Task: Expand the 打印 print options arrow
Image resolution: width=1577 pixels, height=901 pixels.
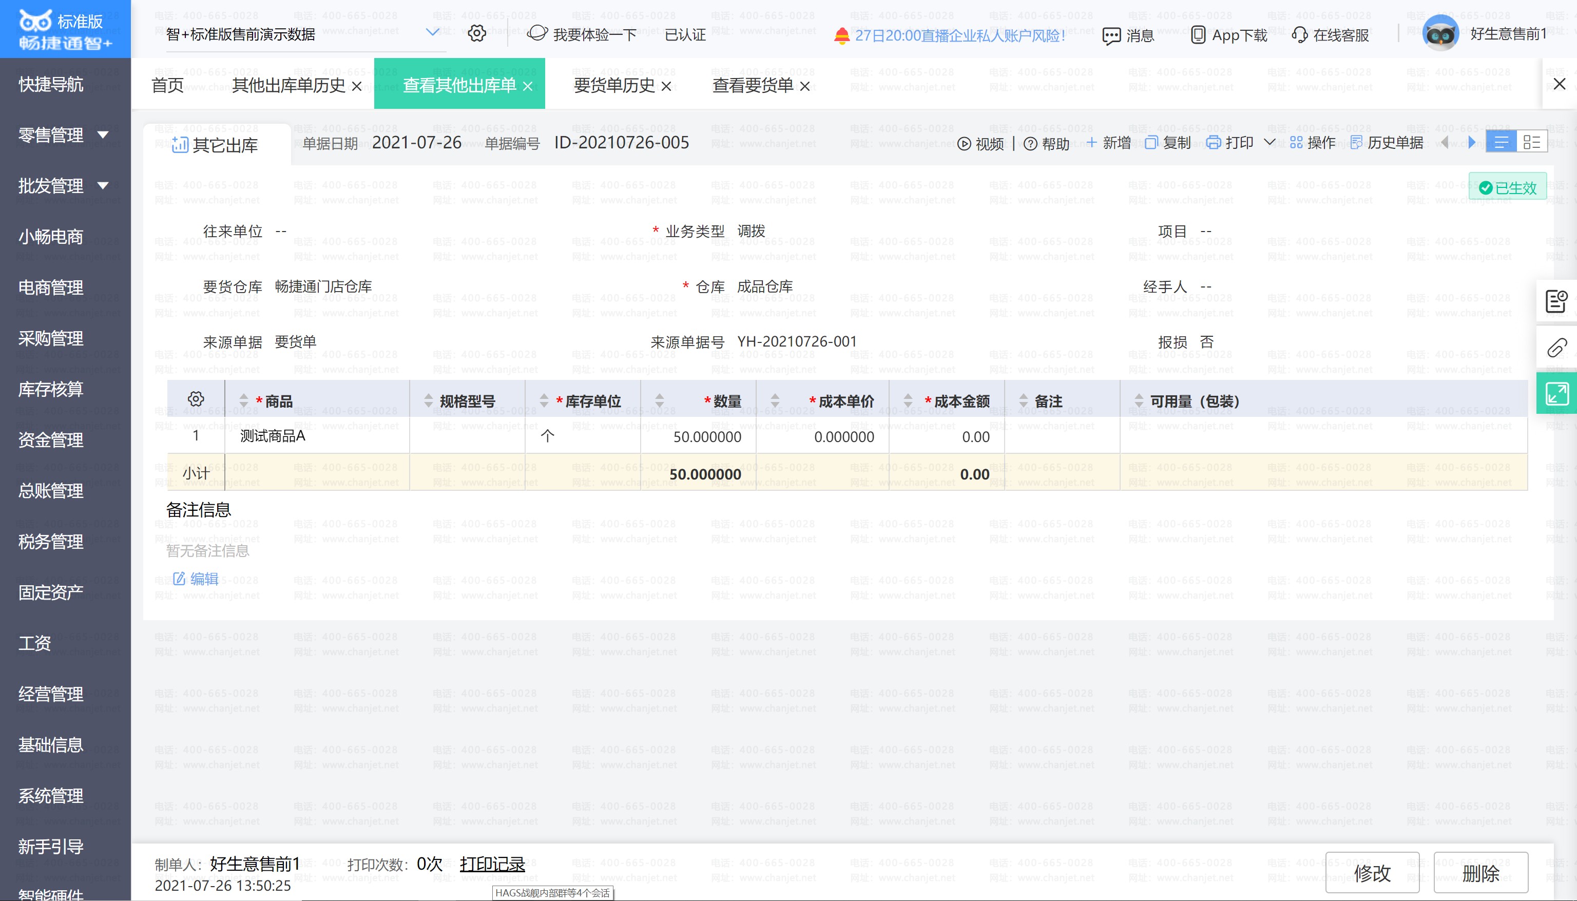Action: [x=1269, y=142]
